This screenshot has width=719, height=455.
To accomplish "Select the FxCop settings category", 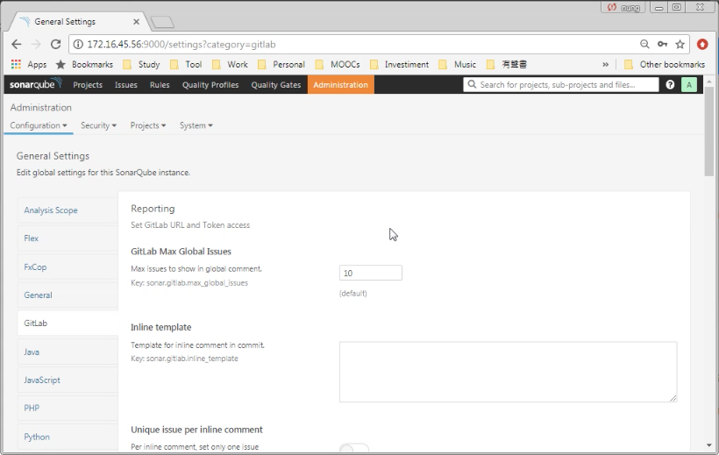I will pyautogui.click(x=68, y=267).
